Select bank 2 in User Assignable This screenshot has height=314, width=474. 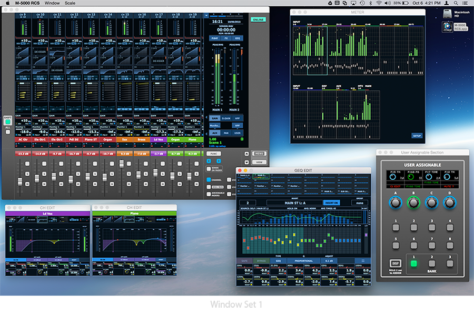432,264
